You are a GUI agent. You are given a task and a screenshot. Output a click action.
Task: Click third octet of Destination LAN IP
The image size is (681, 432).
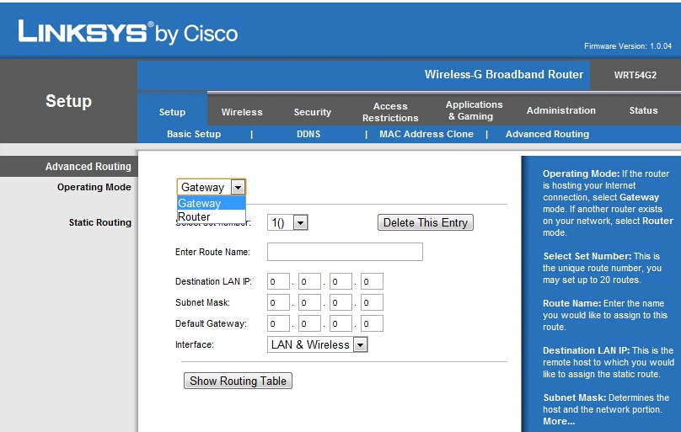pyautogui.click(x=341, y=281)
